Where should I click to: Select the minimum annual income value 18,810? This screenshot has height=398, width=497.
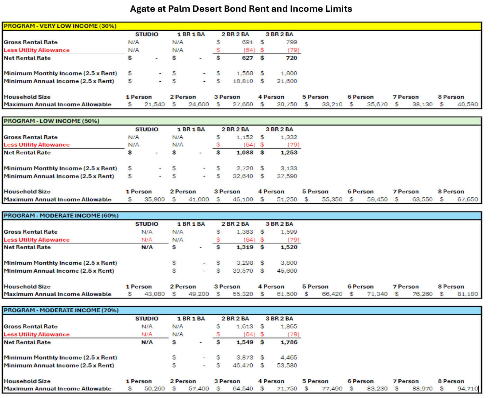coord(243,81)
